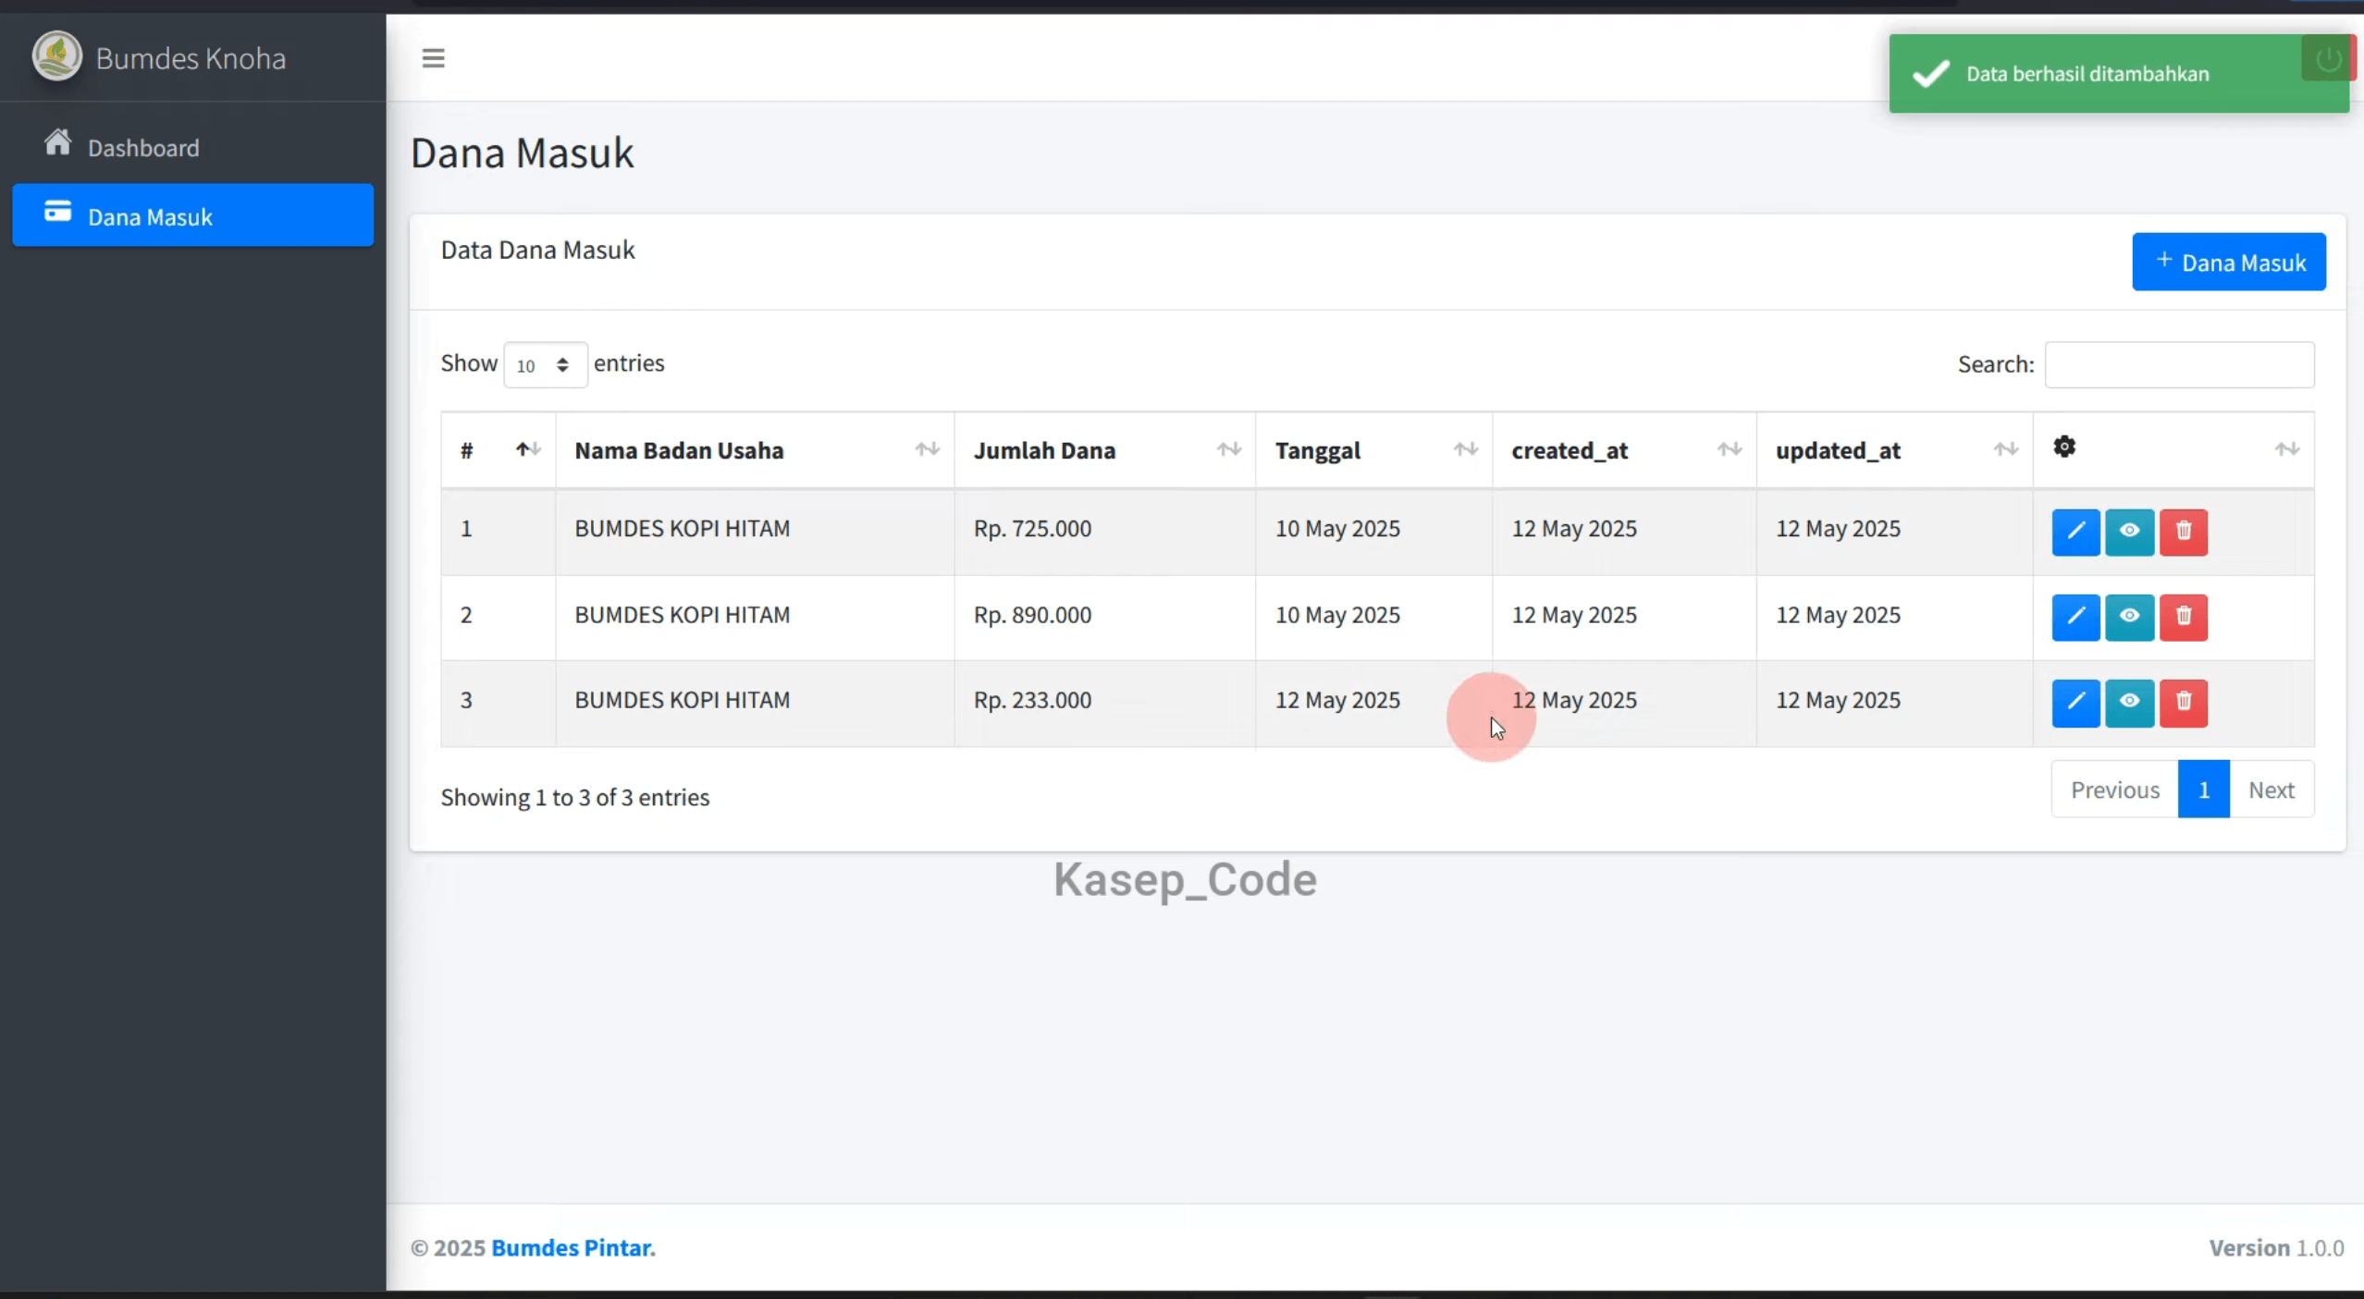Screen dimensions: 2364x1299
Task: View details of the Rp. 890.000 row (eye icon)
Action: coord(2129,618)
